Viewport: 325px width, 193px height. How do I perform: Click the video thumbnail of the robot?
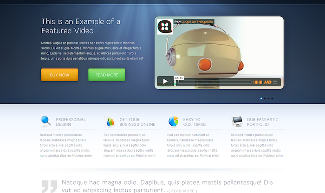[219, 52]
